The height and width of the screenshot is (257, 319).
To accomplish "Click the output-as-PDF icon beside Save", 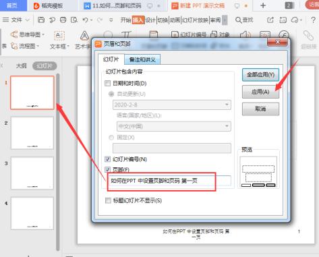I will coord(52,20).
